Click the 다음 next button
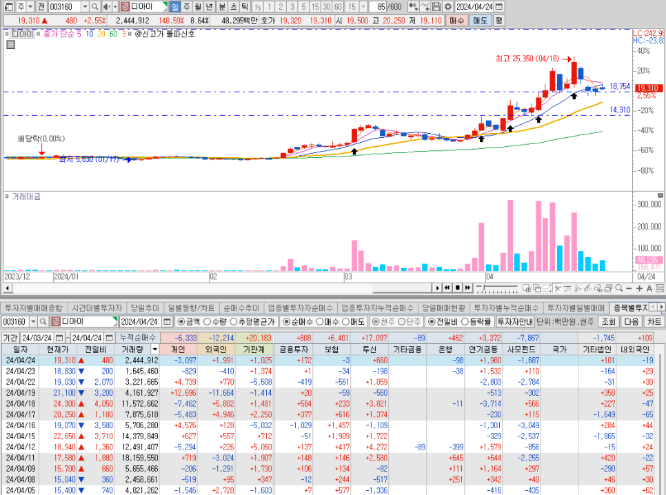The height and width of the screenshot is (495, 666). 631,322
